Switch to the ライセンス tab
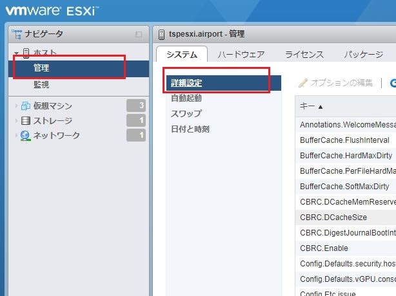 pyautogui.click(x=304, y=54)
